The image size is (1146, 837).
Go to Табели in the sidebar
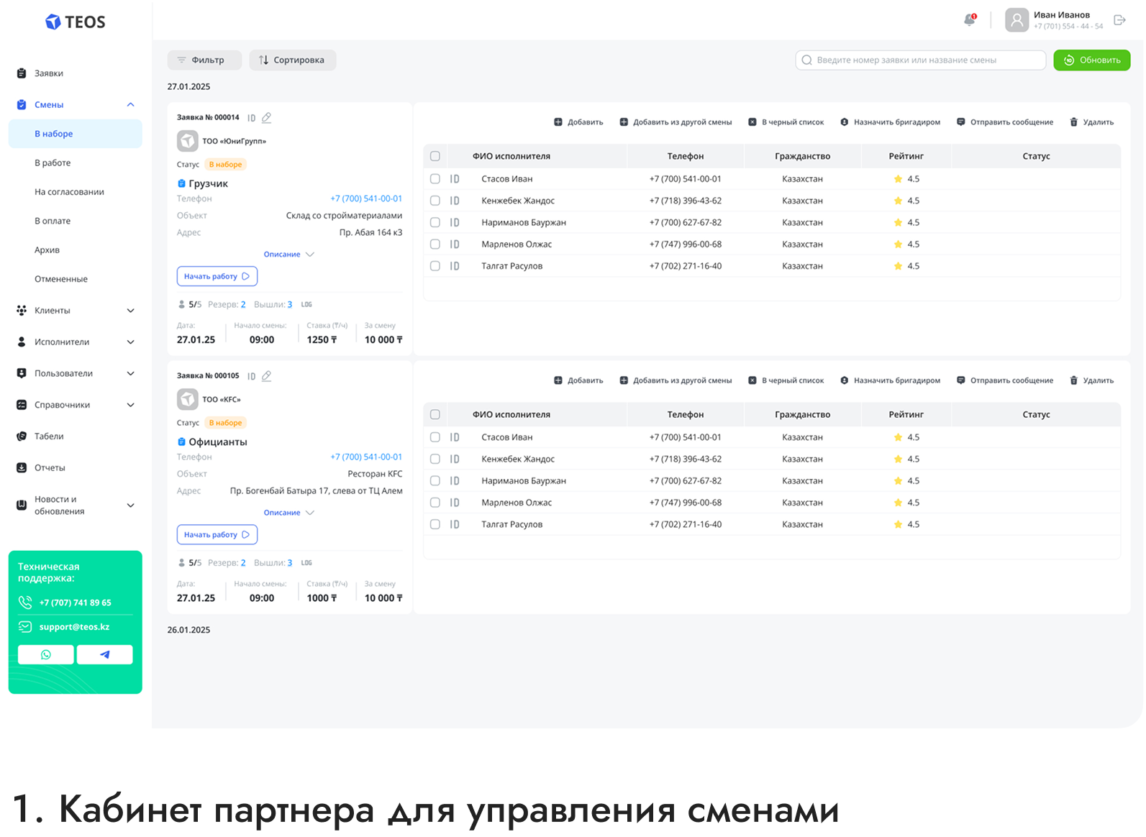pyautogui.click(x=49, y=436)
